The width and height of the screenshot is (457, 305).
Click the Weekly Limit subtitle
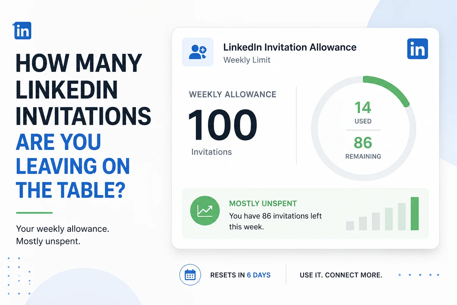point(247,60)
